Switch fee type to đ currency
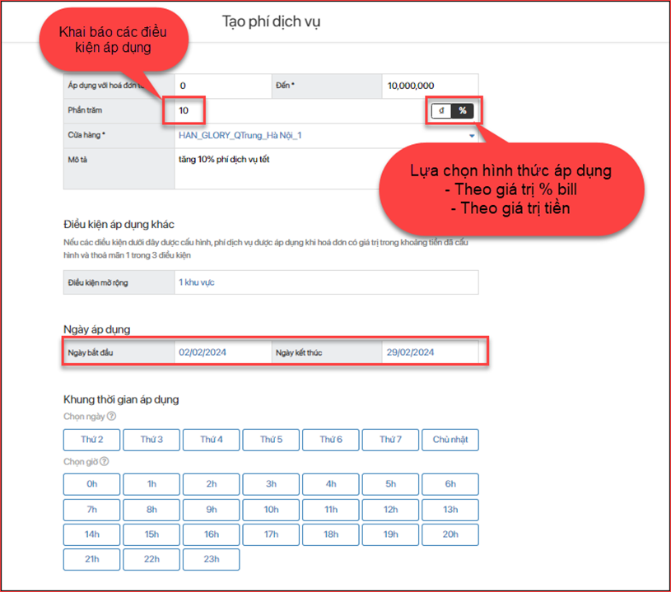 [x=441, y=110]
